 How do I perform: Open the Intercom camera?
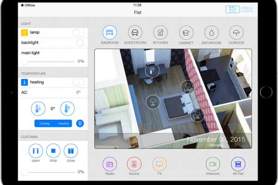[x=213, y=164]
